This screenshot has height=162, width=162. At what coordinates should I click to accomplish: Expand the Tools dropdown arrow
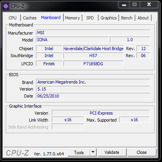coord(93,153)
